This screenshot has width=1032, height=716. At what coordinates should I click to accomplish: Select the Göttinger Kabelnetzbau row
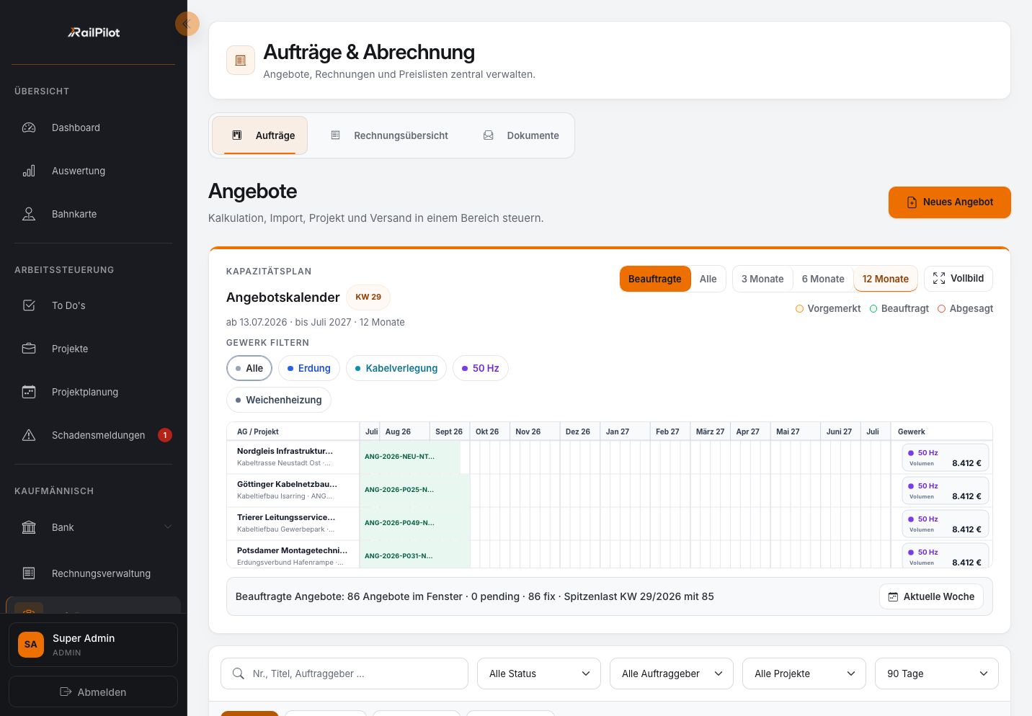[x=293, y=490]
